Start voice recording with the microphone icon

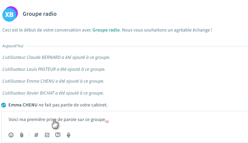coord(69,135)
